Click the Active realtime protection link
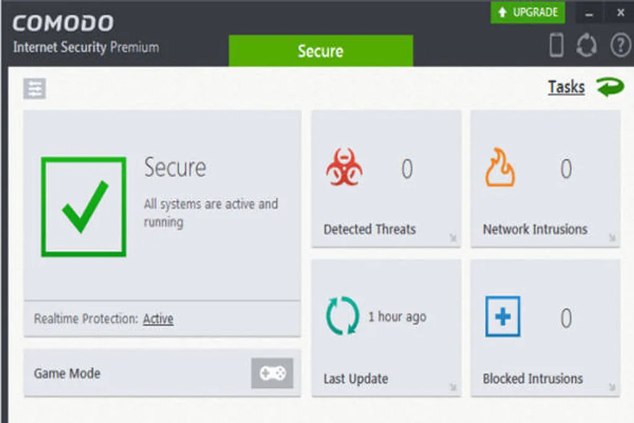Screen dimensions: 634x423 (x=158, y=319)
